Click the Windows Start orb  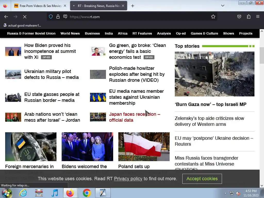coord(7,193)
